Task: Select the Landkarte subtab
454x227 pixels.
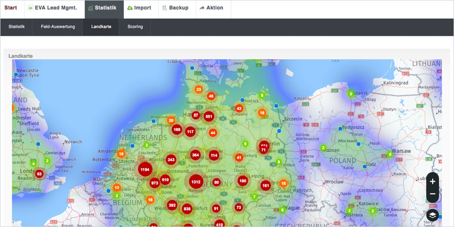Action: (101, 27)
